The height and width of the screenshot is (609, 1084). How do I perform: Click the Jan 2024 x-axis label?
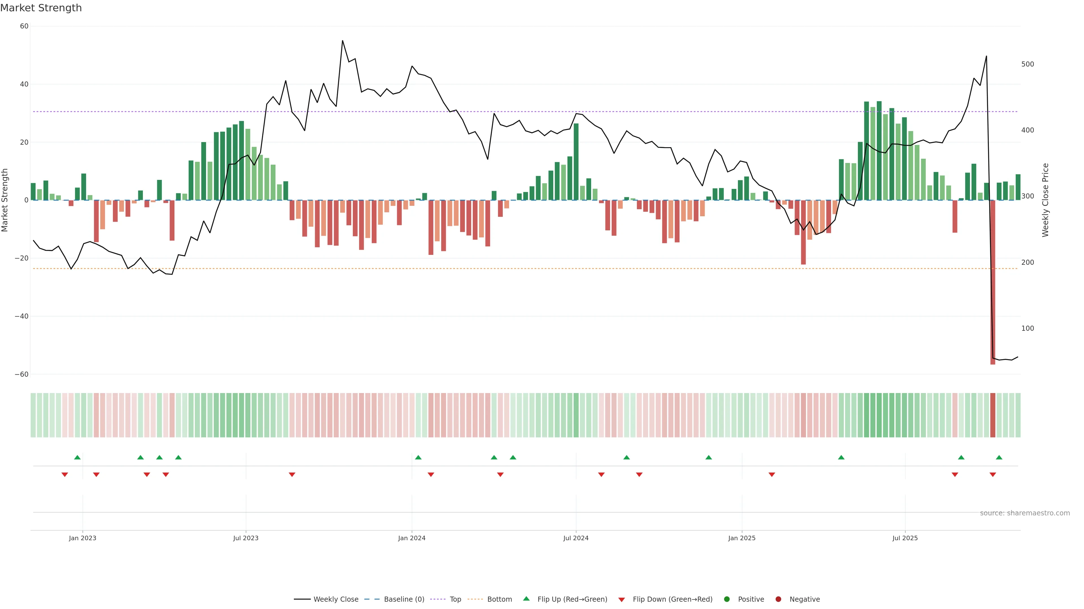pyautogui.click(x=412, y=538)
